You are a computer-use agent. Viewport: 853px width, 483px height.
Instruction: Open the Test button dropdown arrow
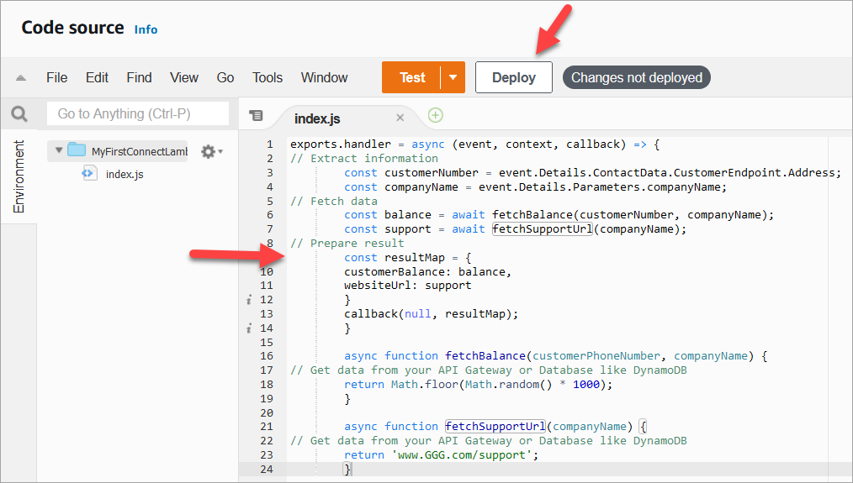(453, 77)
